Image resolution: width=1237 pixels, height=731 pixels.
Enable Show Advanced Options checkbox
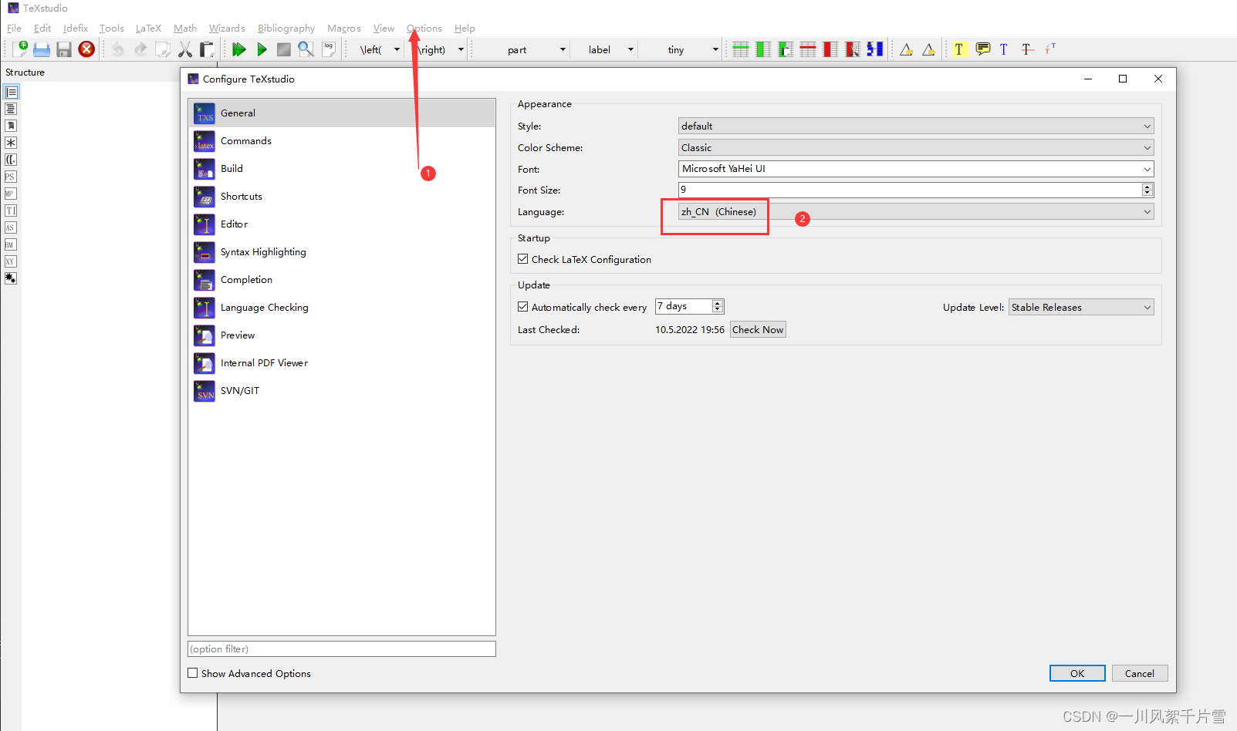(x=193, y=673)
